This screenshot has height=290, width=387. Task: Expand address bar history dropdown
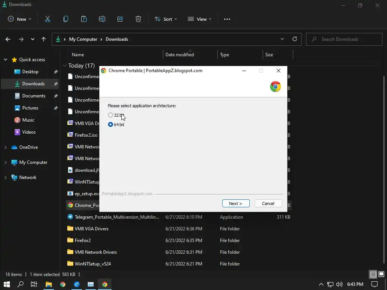(x=282, y=39)
